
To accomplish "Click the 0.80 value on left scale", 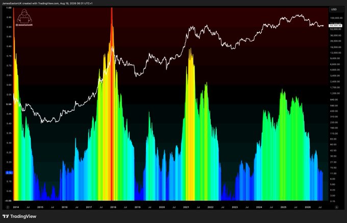I will click(9, 46).
